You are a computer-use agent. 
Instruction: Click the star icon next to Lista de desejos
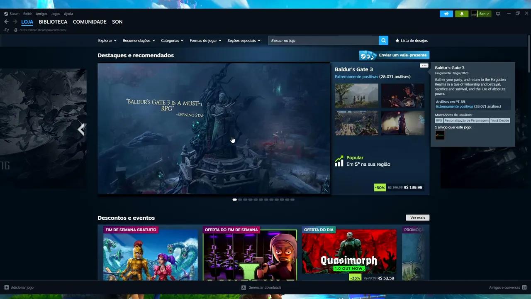click(x=397, y=40)
